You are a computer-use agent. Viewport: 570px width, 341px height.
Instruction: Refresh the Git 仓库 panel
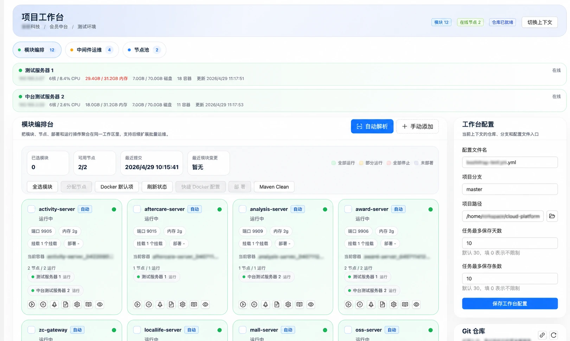pos(553,335)
